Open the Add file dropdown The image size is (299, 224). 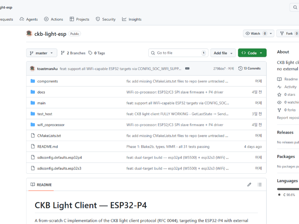click(x=223, y=53)
